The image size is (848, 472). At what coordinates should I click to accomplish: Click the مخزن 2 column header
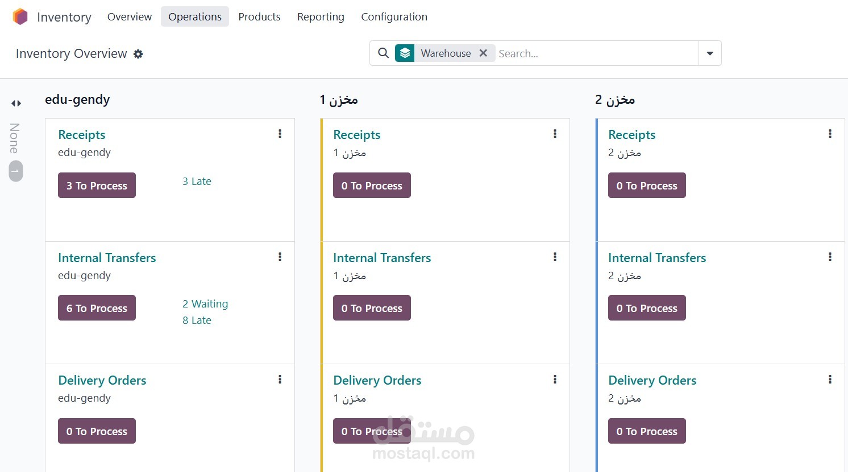(x=615, y=100)
